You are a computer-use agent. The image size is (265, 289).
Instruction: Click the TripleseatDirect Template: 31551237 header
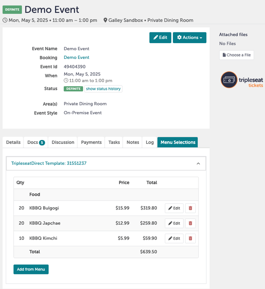(49, 163)
